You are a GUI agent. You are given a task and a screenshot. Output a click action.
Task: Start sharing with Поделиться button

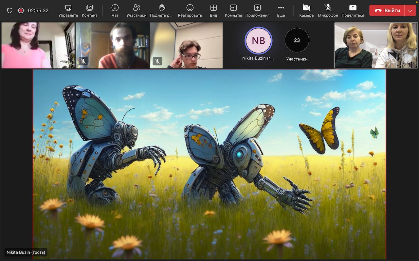[x=353, y=10]
